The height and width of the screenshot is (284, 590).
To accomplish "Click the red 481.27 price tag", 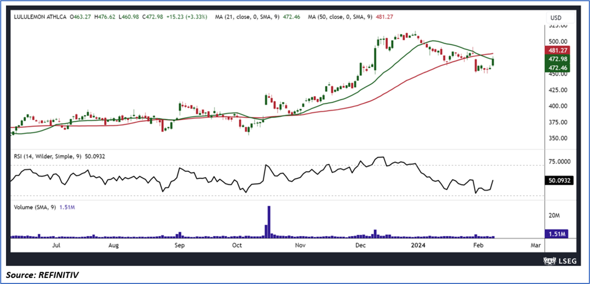I will 558,50.
